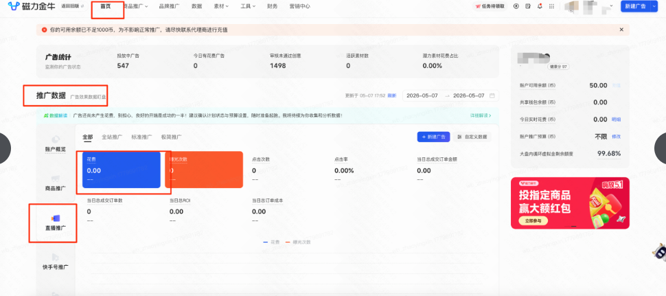666x296 pixels.
Task: Click 刷新 to refresh data
Action: [x=392, y=95]
